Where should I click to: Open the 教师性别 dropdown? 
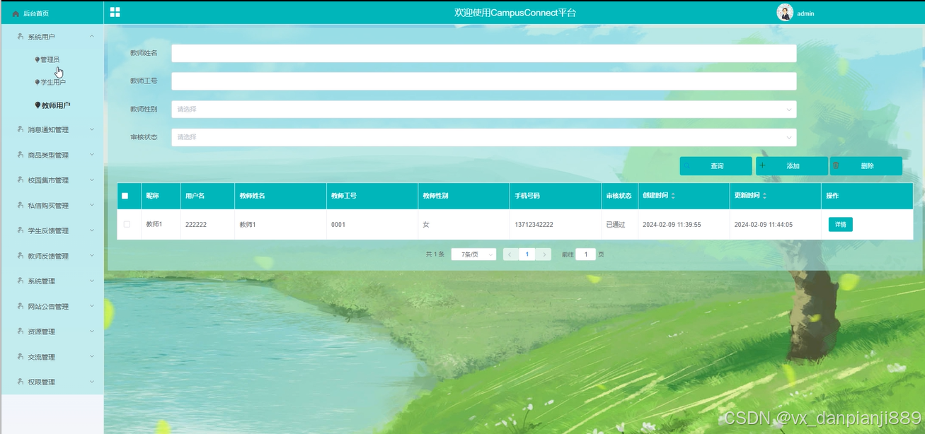point(484,109)
